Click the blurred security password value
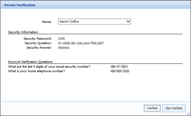The image size is (191, 116). pos(61,38)
